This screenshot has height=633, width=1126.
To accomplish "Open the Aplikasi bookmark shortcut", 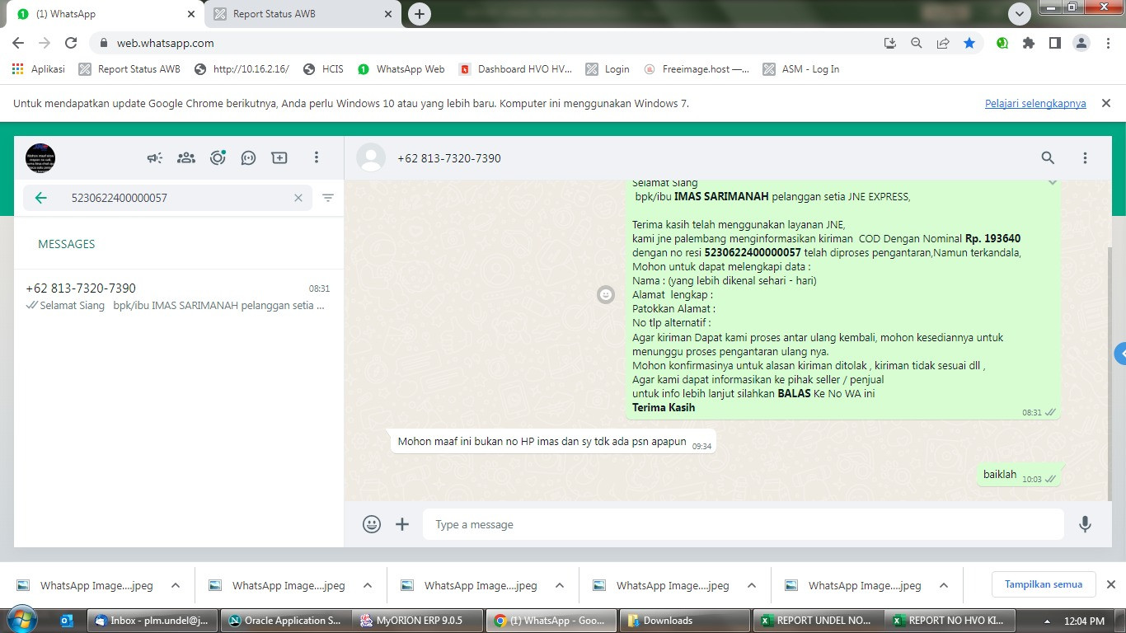I will [x=39, y=69].
